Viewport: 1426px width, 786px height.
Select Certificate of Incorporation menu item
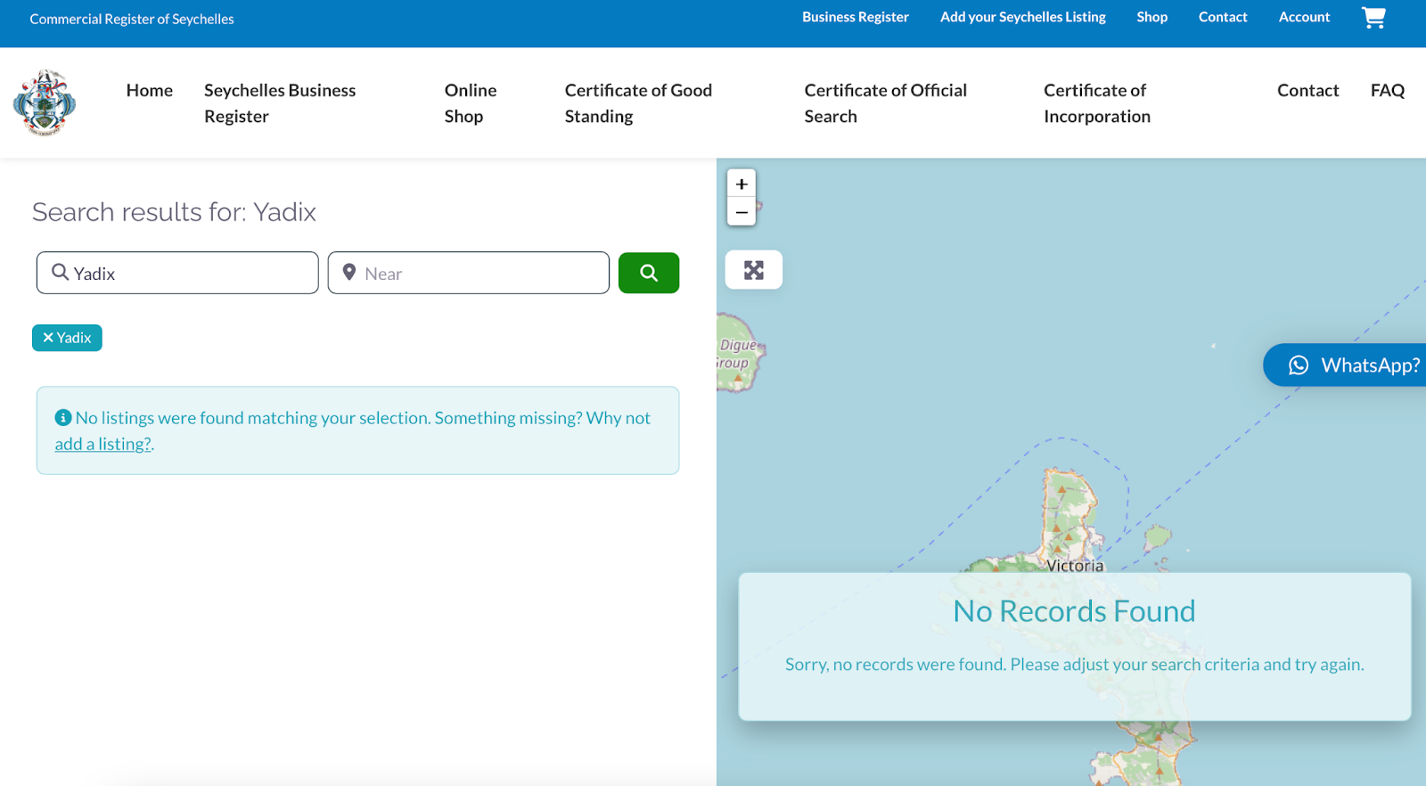point(1096,103)
